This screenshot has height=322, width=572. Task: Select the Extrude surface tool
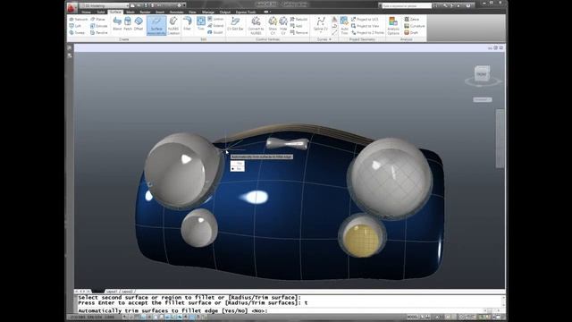(x=99, y=26)
